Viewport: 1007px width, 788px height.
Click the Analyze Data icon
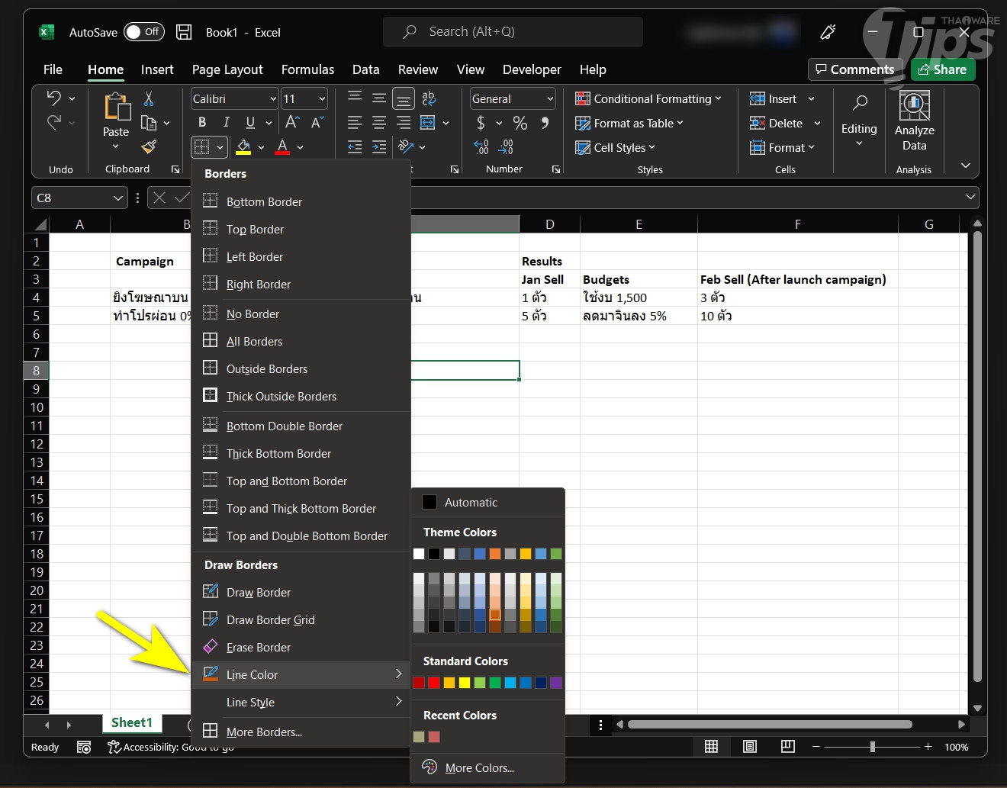914,122
